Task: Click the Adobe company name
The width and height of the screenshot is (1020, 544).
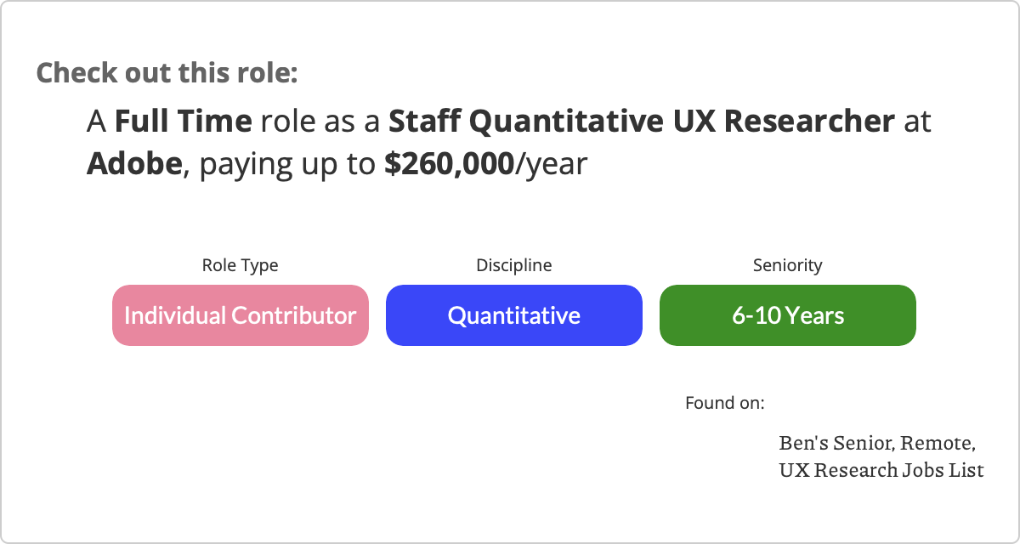Action: pos(134,163)
